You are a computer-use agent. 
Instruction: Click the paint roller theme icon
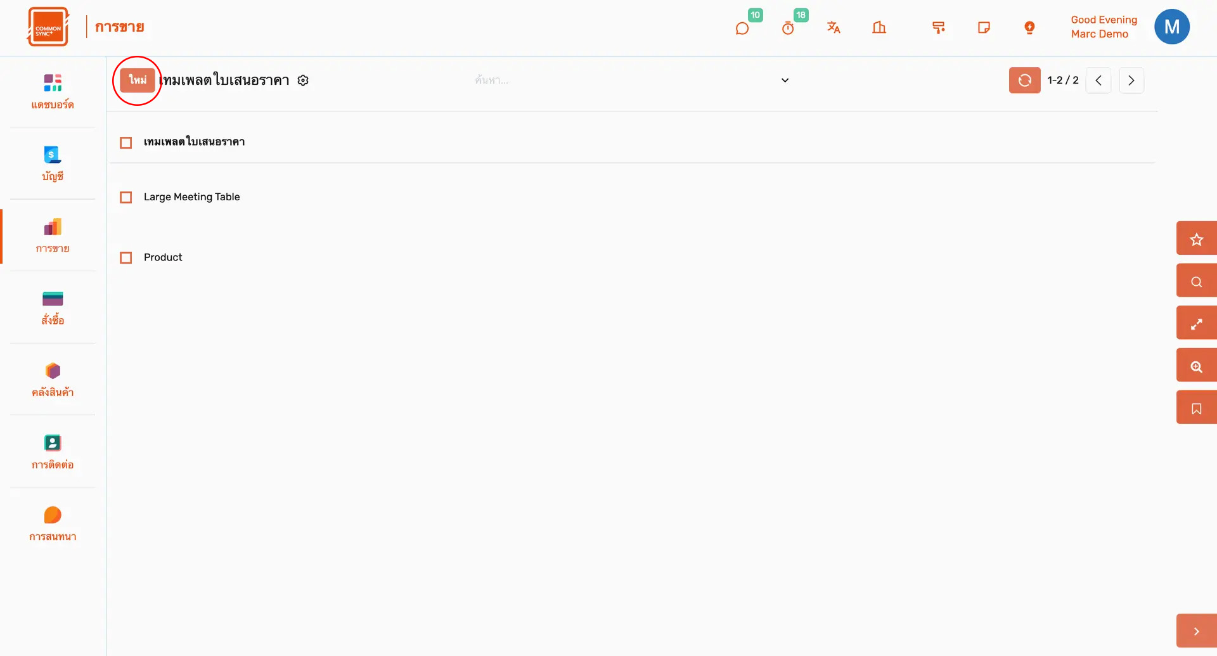click(939, 27)
